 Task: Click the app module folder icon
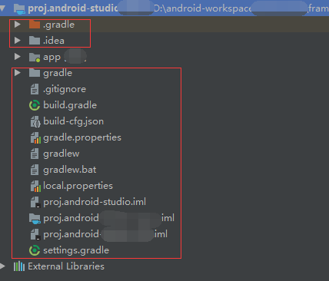(35, 57)
